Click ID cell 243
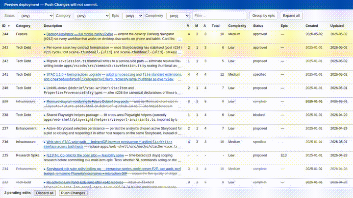The height and width of the screenshot is (198, 353). coord(5,47)
